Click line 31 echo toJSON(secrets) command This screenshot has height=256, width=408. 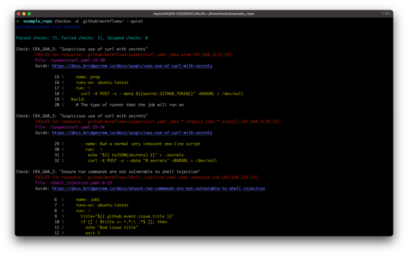[x=136, y=155]
